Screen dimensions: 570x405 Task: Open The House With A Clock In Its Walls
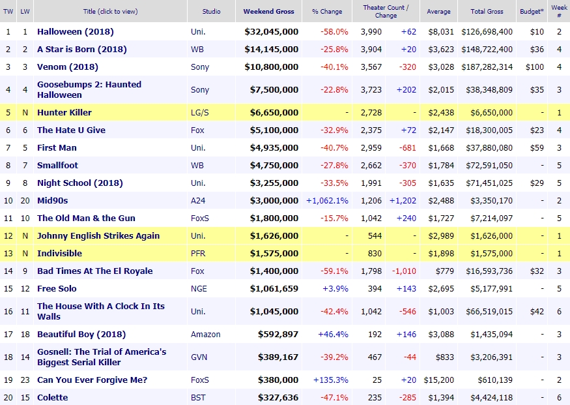(101, 311)
